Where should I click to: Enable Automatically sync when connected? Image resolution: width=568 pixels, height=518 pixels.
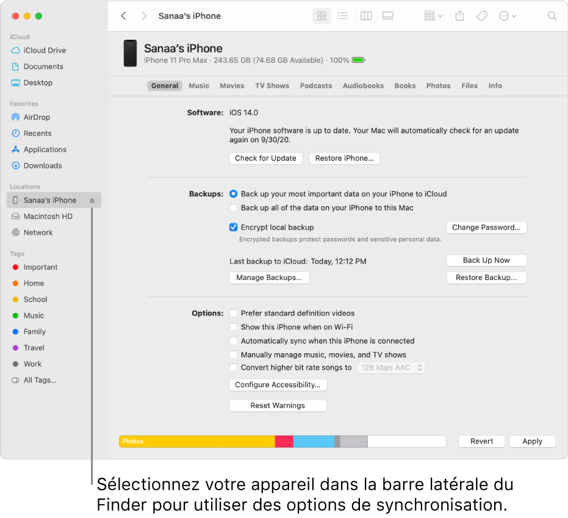point(234,341)
